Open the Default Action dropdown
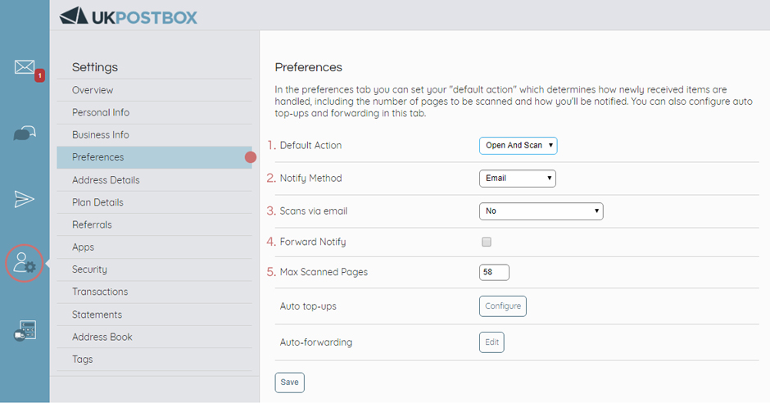The height and width of the screenshot is (403, 770). tap(518, 146)
